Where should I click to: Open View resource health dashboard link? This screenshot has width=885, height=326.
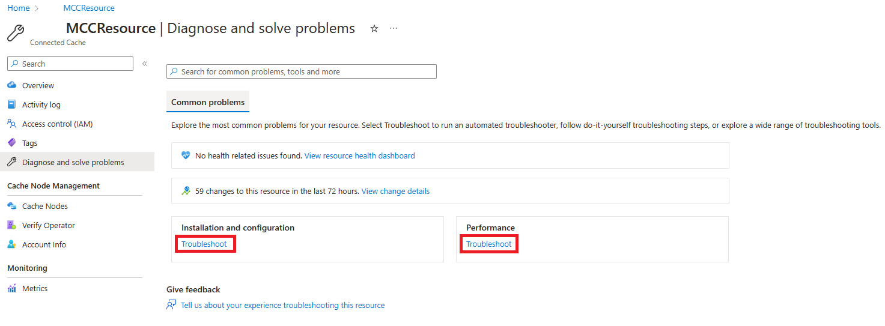point(359,155)
